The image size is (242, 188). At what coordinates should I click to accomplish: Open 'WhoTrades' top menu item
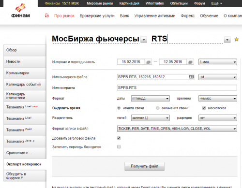[x=154, y=3]
